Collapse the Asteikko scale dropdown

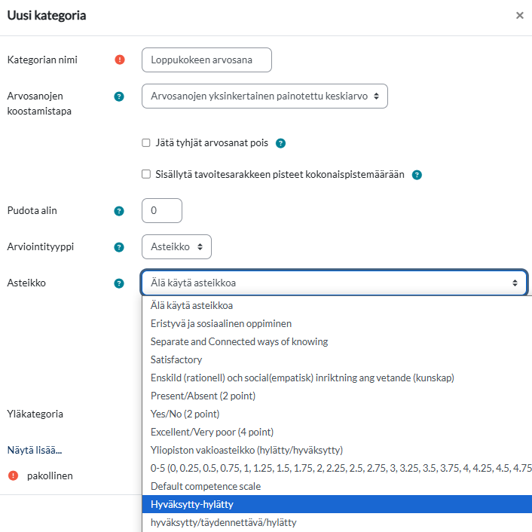point(334,283)
